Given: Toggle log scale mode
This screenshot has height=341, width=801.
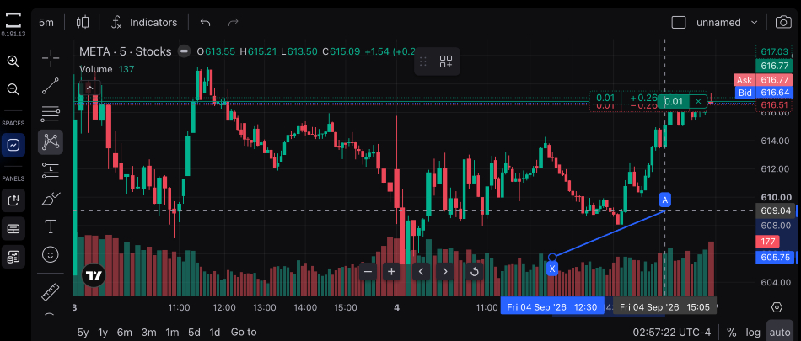Looking at the screenshot, I should (753, 333).
